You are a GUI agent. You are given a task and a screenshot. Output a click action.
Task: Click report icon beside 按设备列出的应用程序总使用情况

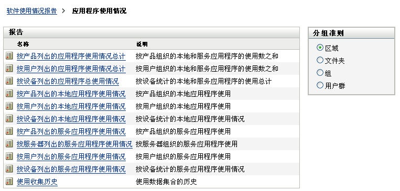(9, 81)
